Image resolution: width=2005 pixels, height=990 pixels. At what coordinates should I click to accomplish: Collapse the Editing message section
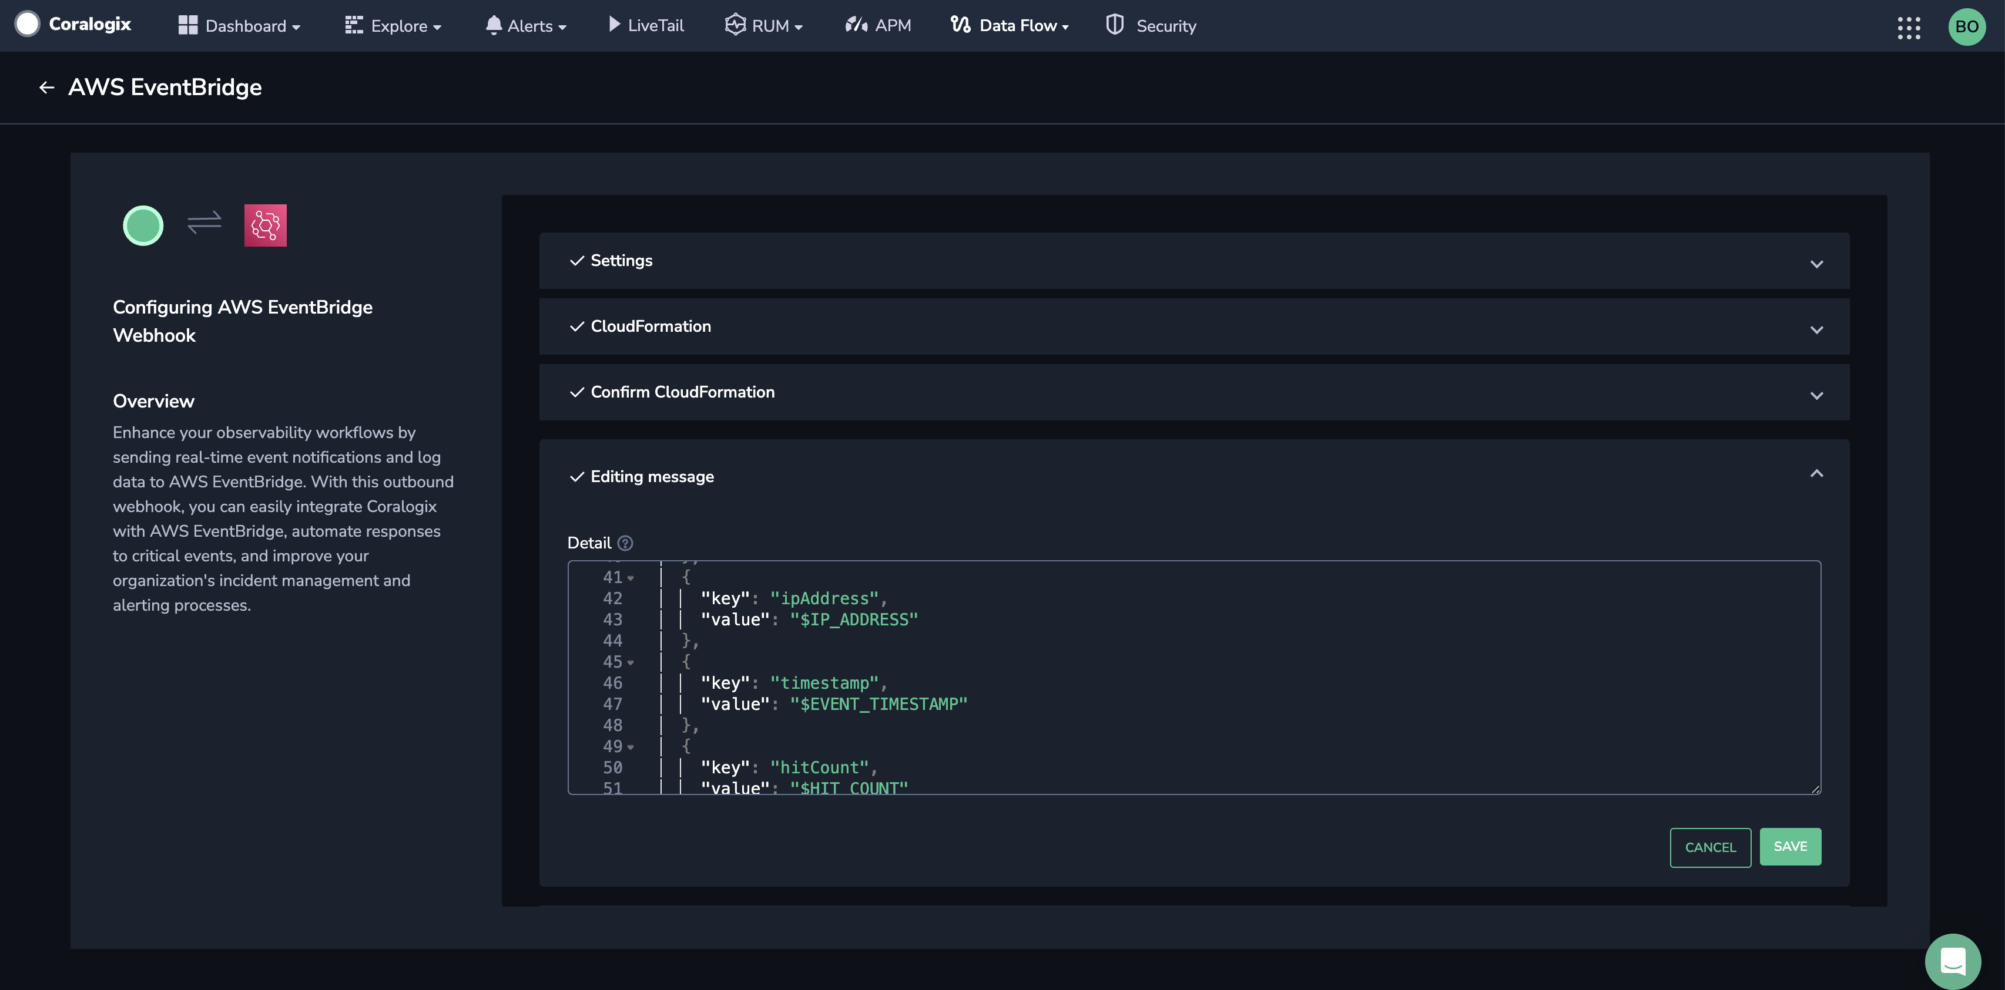point(1194,476)
